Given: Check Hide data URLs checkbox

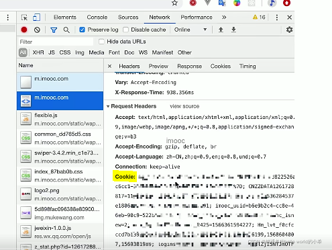Looking at the screenshot, I should pos(101,42).
